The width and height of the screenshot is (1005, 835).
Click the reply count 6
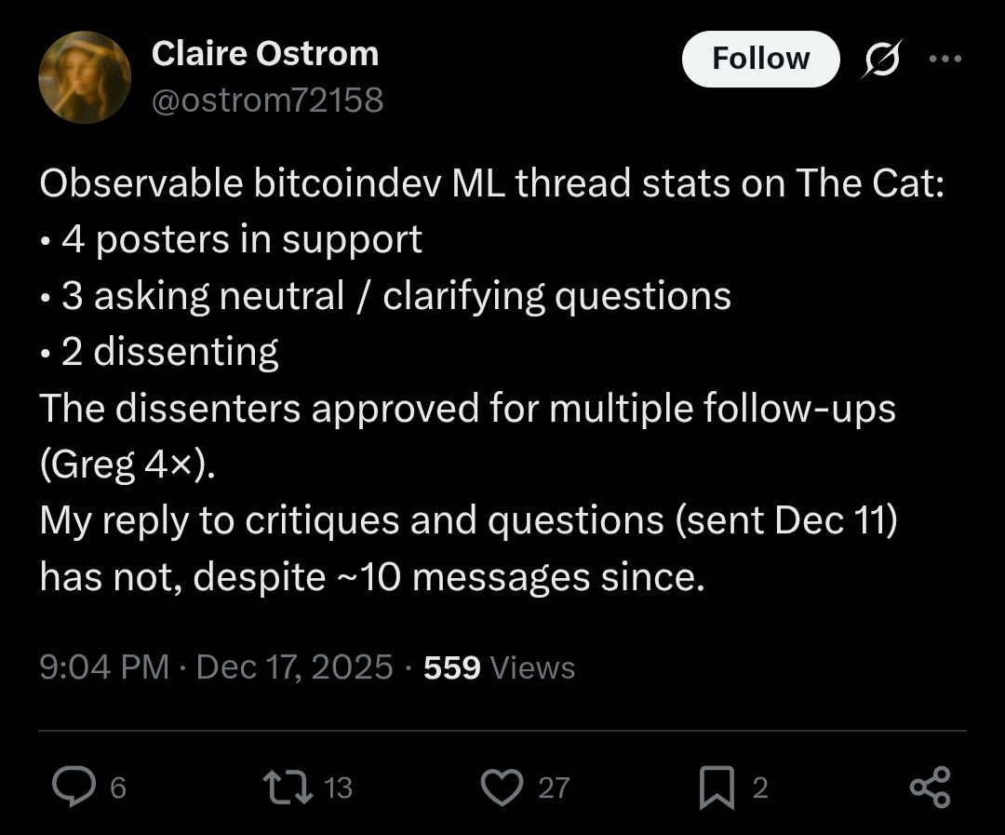click(118, 788)
